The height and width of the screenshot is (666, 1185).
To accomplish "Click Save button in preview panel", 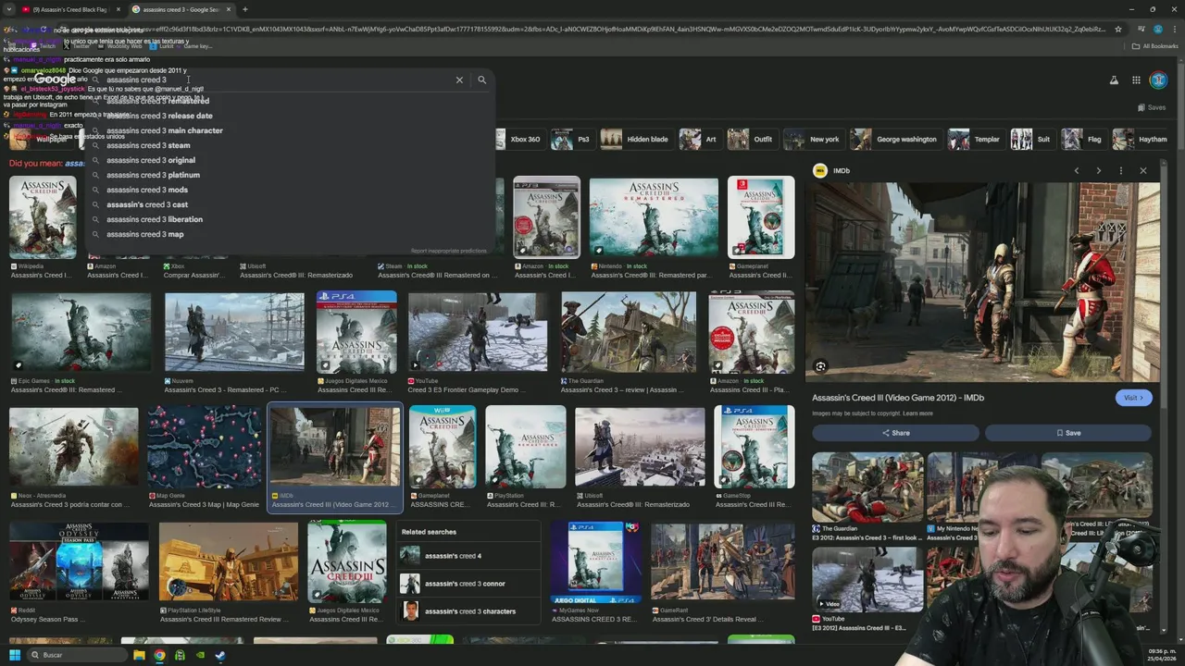I will click(x=1067, y=433).
